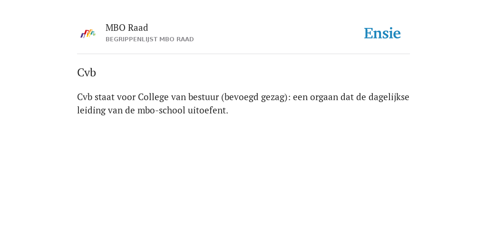Click the colorful MBO Raad logo icon

pos(88,34)
